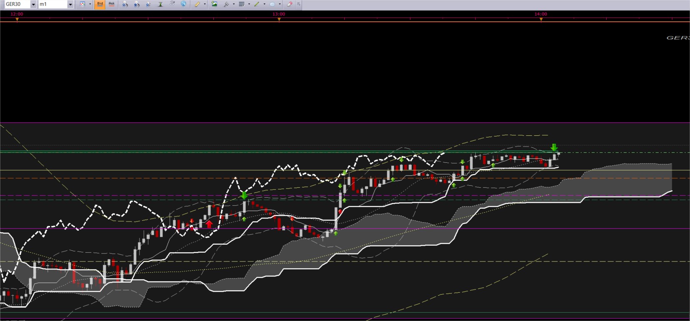Open the ellipse shape dropdown arrow
The height and width of the screenshot is (321, 690).
click(x=280, y=4)
